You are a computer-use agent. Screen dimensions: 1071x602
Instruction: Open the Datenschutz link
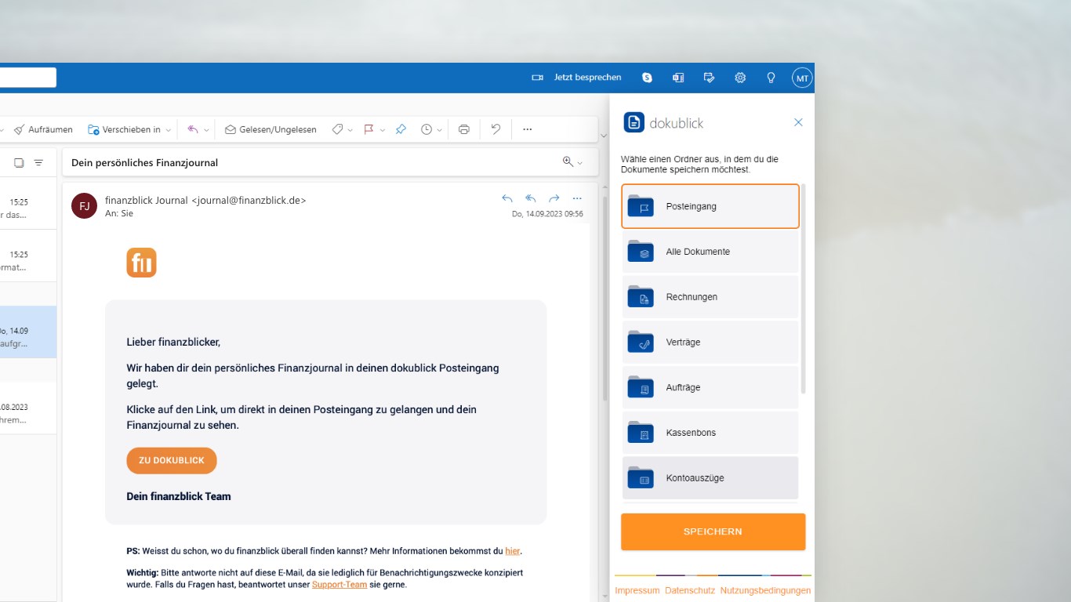(690, 590)
